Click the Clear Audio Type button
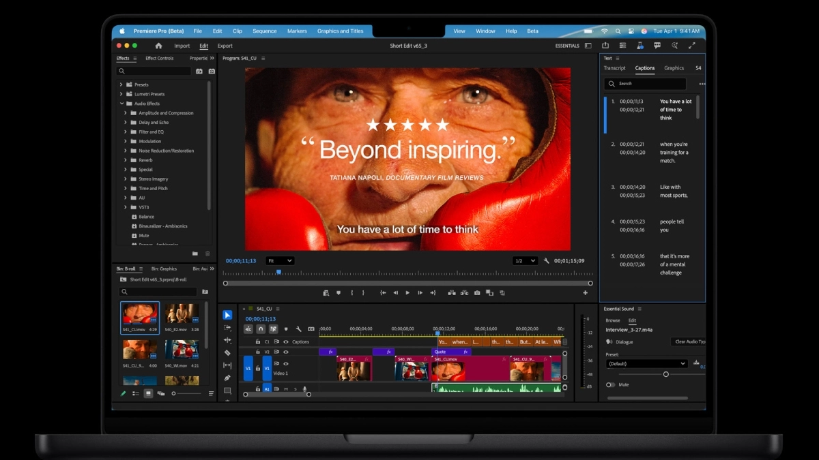819x460 pixels. [689, 342]
